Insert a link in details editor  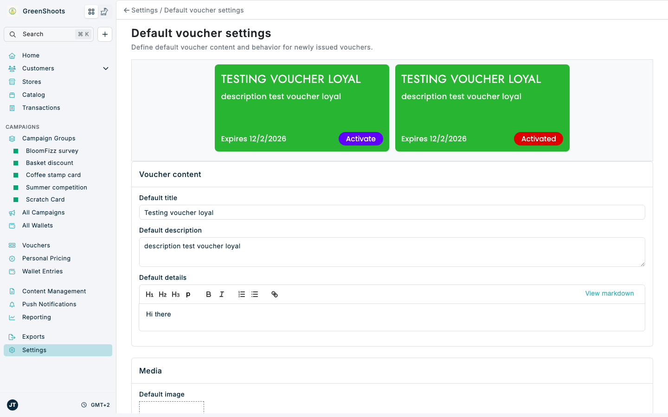275,294
